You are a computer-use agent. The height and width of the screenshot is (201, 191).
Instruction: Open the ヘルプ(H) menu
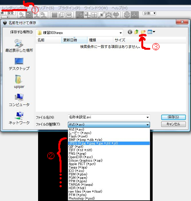[119, 8]
